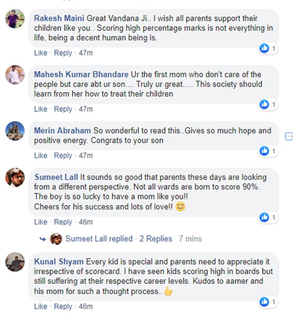Expand Sumeet Lall's 2 Replies thread
Viewport: 300px width, 314px height.
pyautogui.click(x=156, y=239)
